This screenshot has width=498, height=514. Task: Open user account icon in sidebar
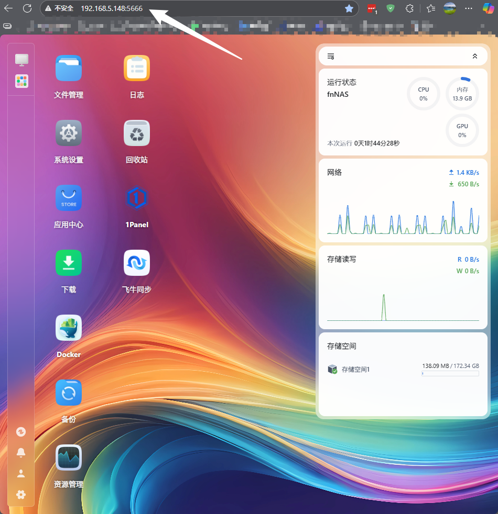pos(21,474)
